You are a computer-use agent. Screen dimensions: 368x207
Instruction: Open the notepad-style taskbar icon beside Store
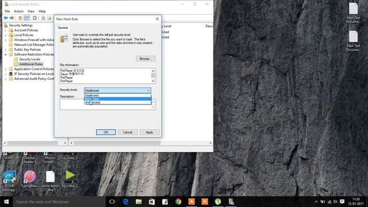pos(165,202)
